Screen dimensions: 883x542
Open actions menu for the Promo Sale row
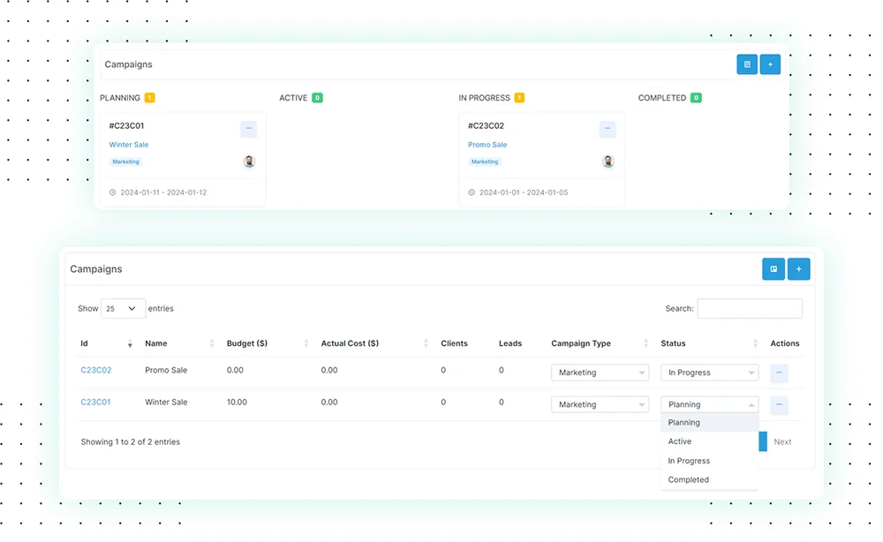(779, 373)
